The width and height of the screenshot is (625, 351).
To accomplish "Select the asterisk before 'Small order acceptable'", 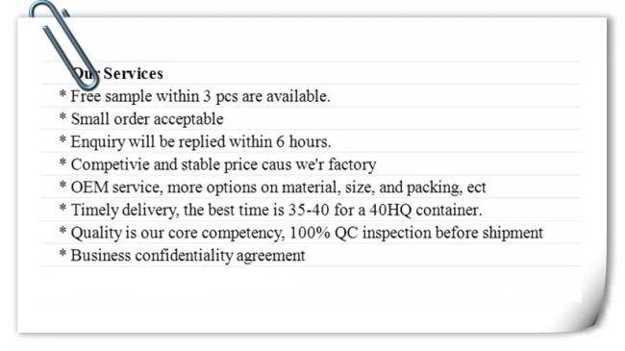I will pos(62,117).
